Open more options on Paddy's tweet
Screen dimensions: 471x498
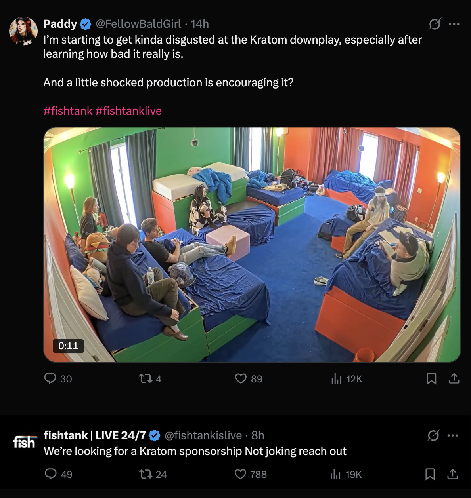454,24
